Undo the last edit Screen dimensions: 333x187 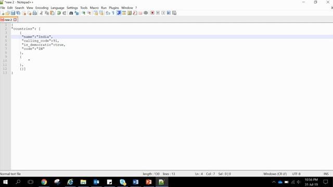point(59,13)
